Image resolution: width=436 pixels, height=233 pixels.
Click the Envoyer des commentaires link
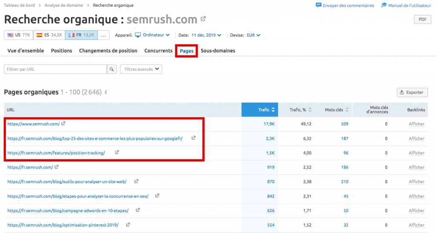point(348,5)
